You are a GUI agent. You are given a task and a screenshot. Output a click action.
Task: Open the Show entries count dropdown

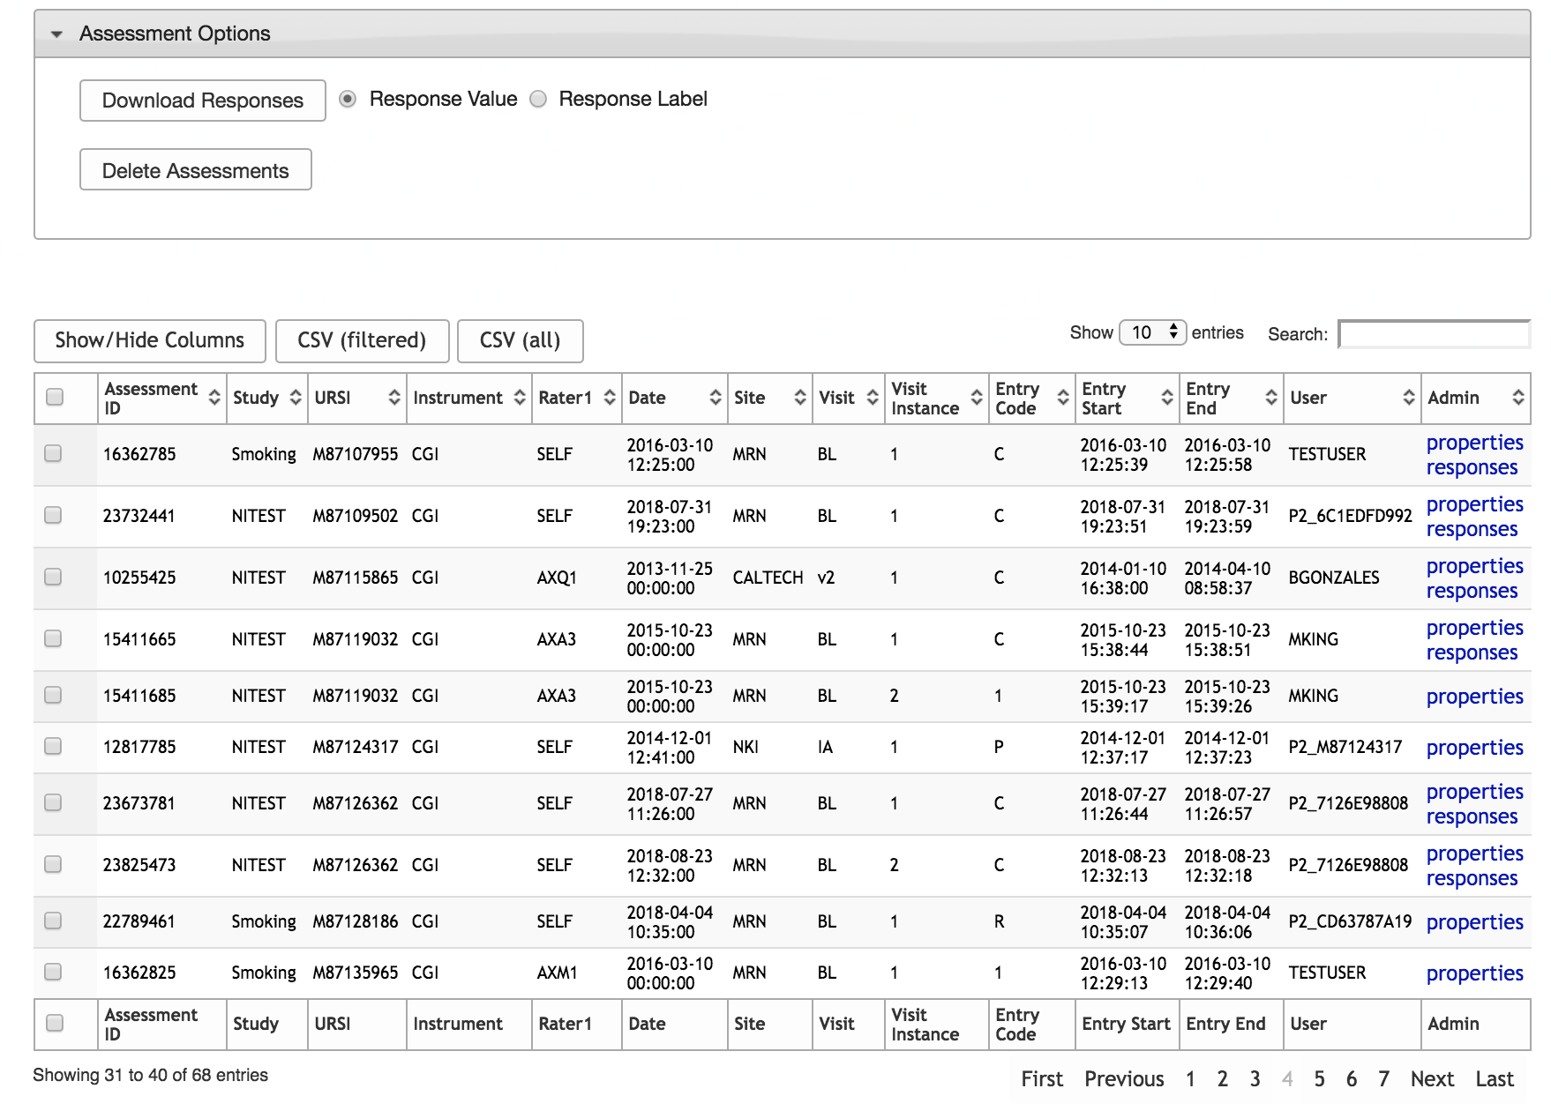[x=1153, y=332]
